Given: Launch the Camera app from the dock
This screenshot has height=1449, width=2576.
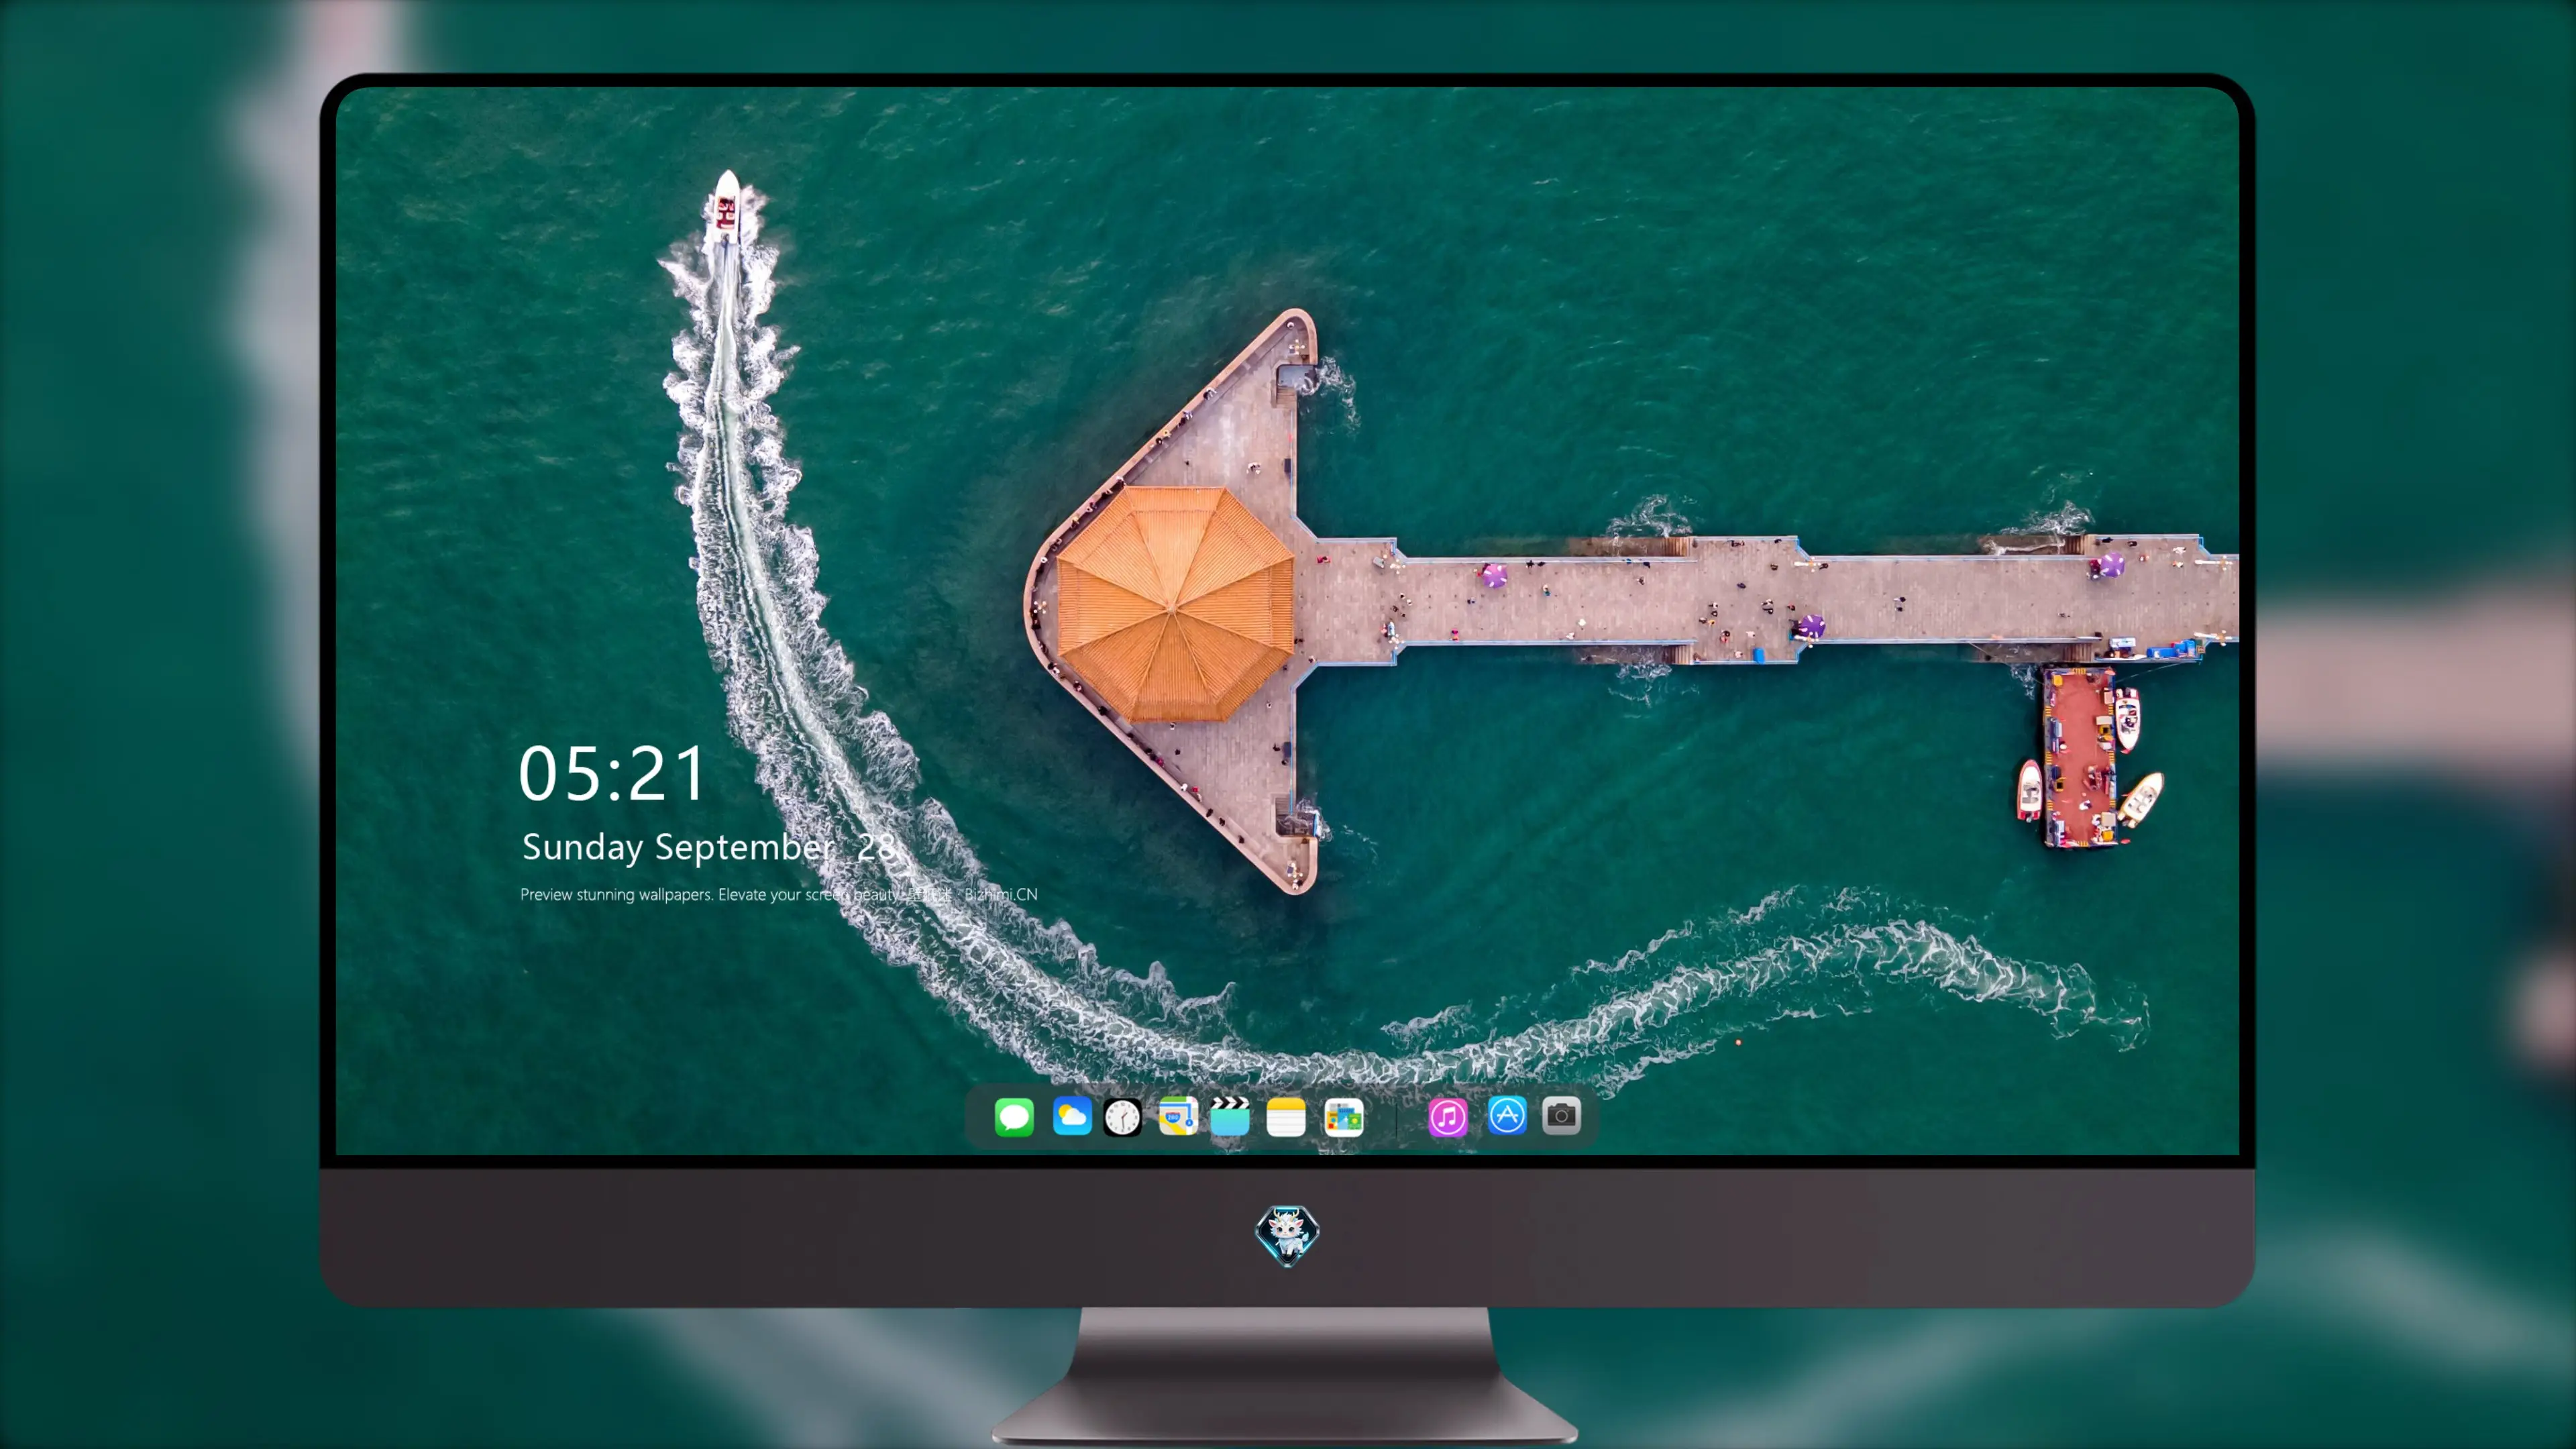Looking at the screenshot, I should click(1561, 1115).
